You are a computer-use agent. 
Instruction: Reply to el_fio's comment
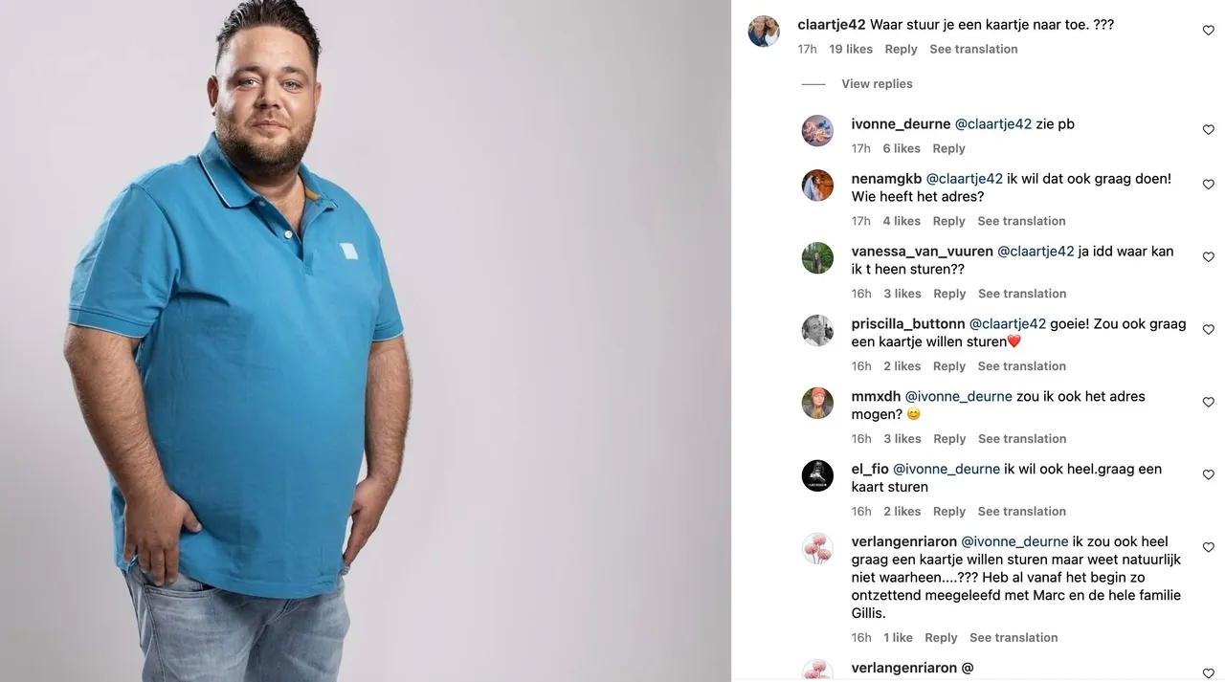949,512
